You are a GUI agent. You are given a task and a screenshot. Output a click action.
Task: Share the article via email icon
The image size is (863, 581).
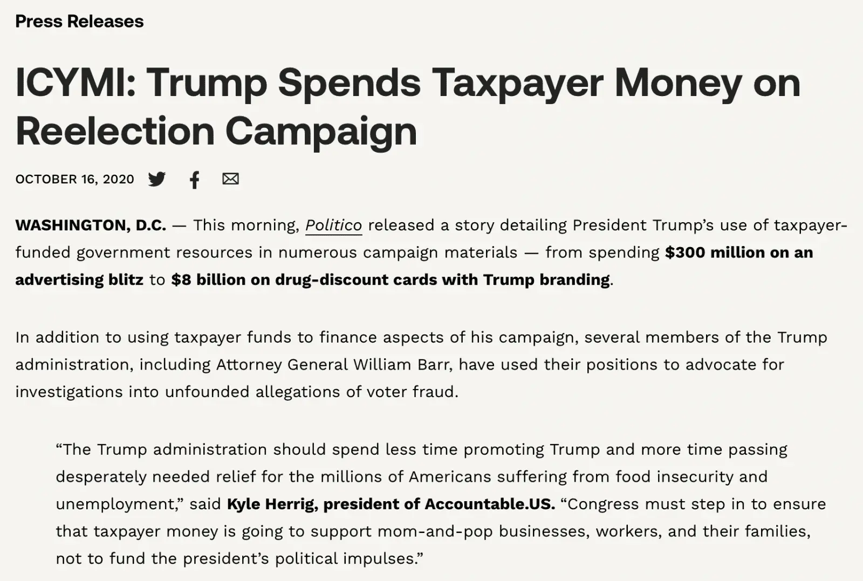(230, 179)
